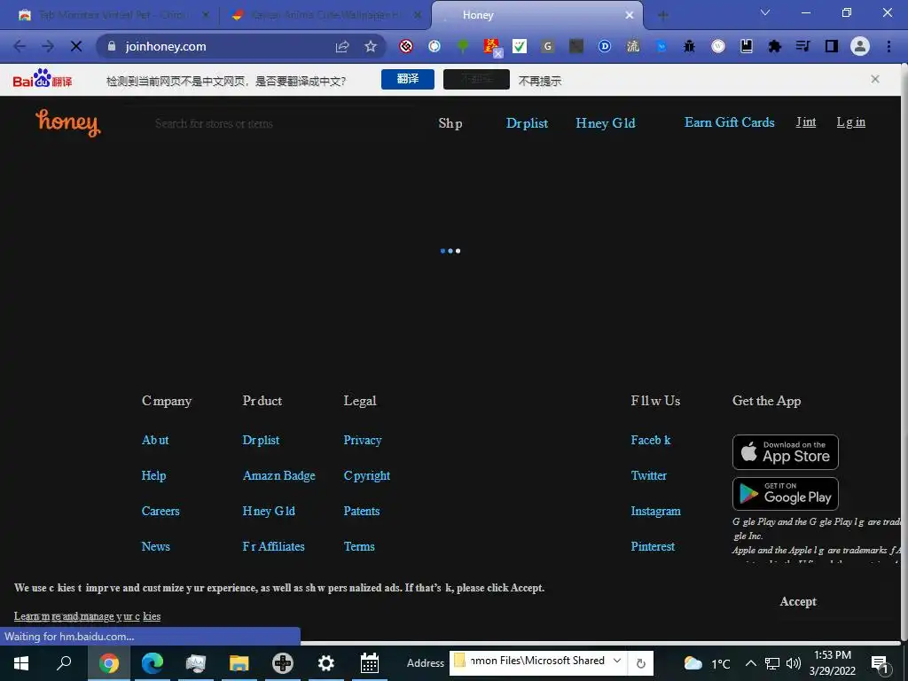Open the red crossed-circle extension icon
908x681 pixels.
[406, 46]
